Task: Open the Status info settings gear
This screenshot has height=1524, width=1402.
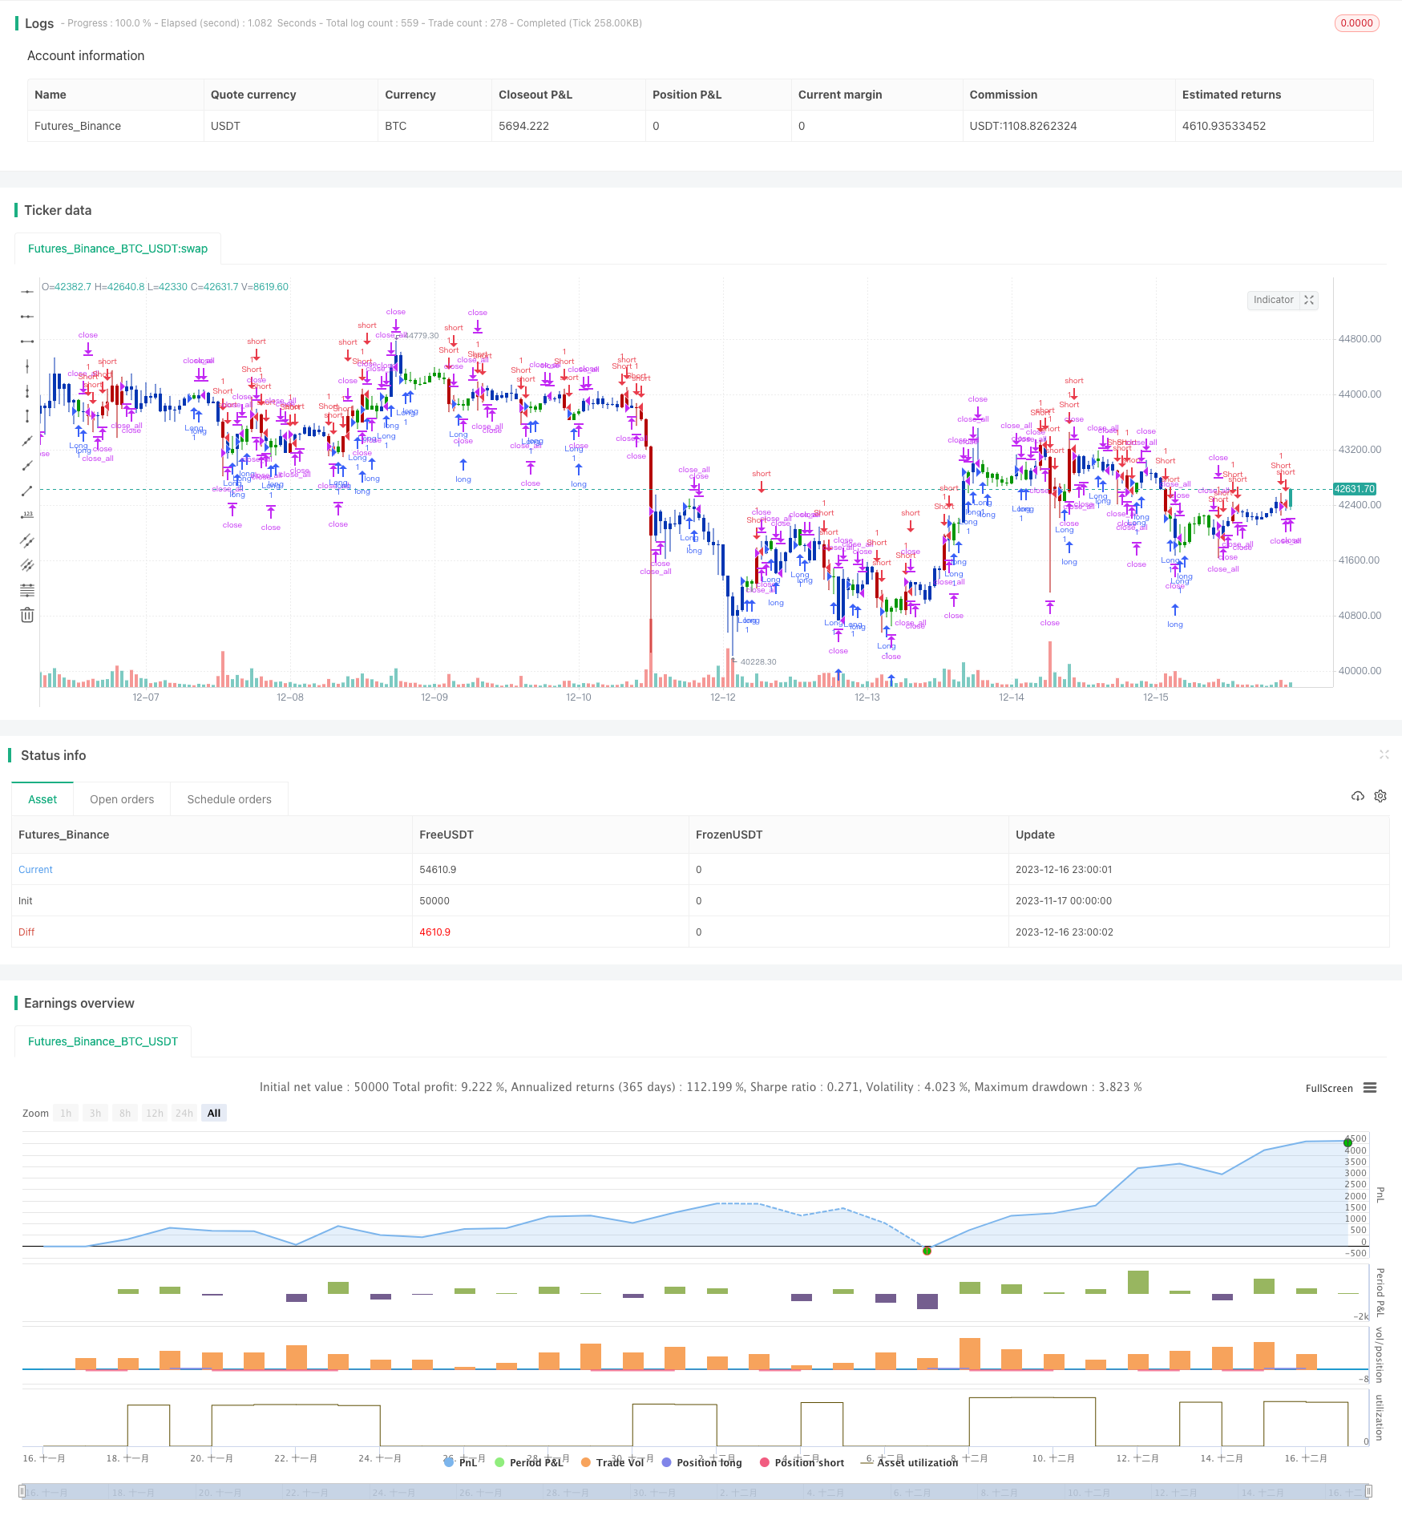Action: [x=1380, y=796]
